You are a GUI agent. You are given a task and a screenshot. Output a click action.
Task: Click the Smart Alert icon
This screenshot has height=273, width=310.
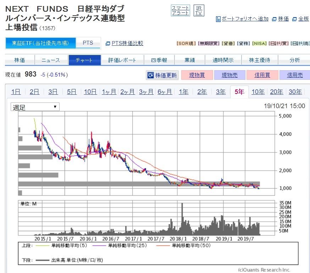click(x=181, y=10)
